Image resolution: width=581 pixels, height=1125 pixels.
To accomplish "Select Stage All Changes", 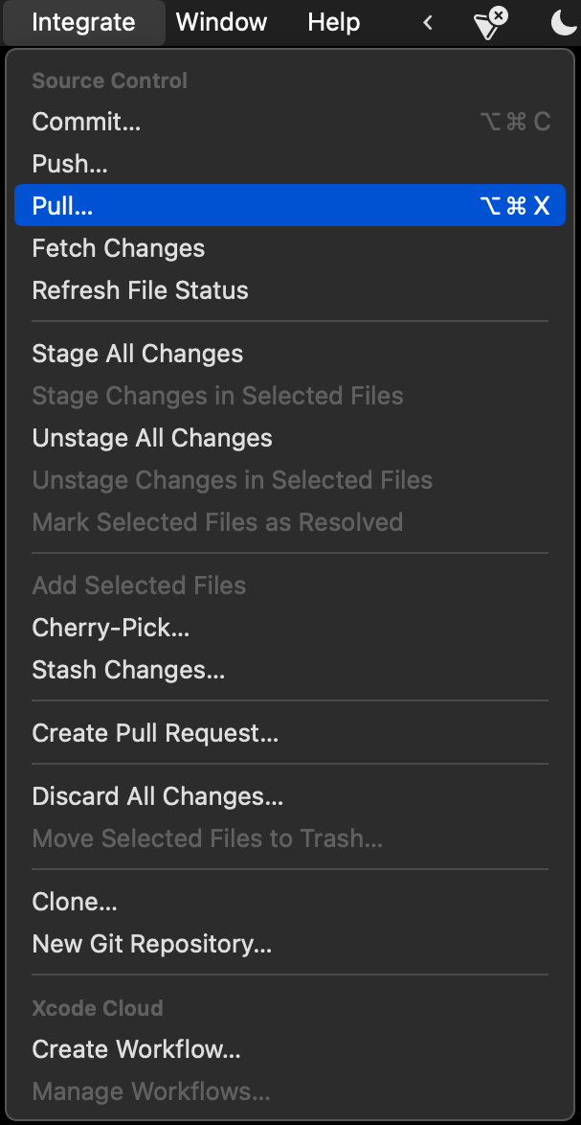I will pyautogui.click(x=137, y=354).
